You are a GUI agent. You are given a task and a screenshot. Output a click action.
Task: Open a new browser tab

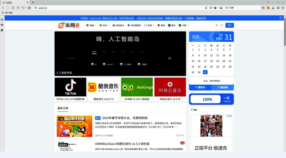click(x=33, y=2)
